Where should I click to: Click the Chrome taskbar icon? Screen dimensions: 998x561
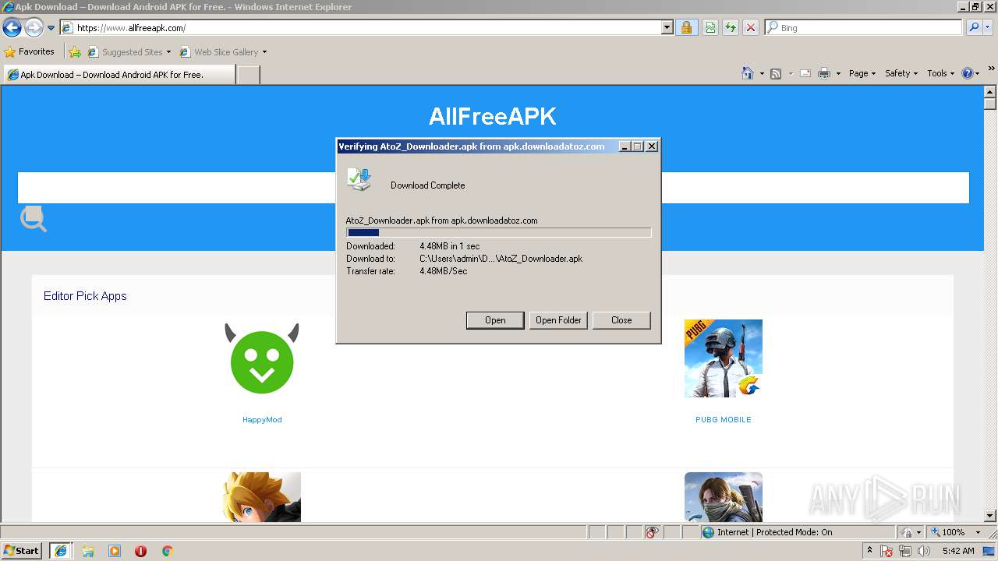coord(167,551)
